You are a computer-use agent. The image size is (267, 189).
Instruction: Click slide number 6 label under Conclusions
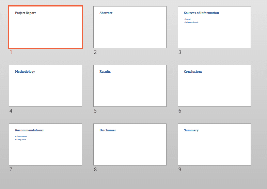pyautogui.click(x=180, y=111)
